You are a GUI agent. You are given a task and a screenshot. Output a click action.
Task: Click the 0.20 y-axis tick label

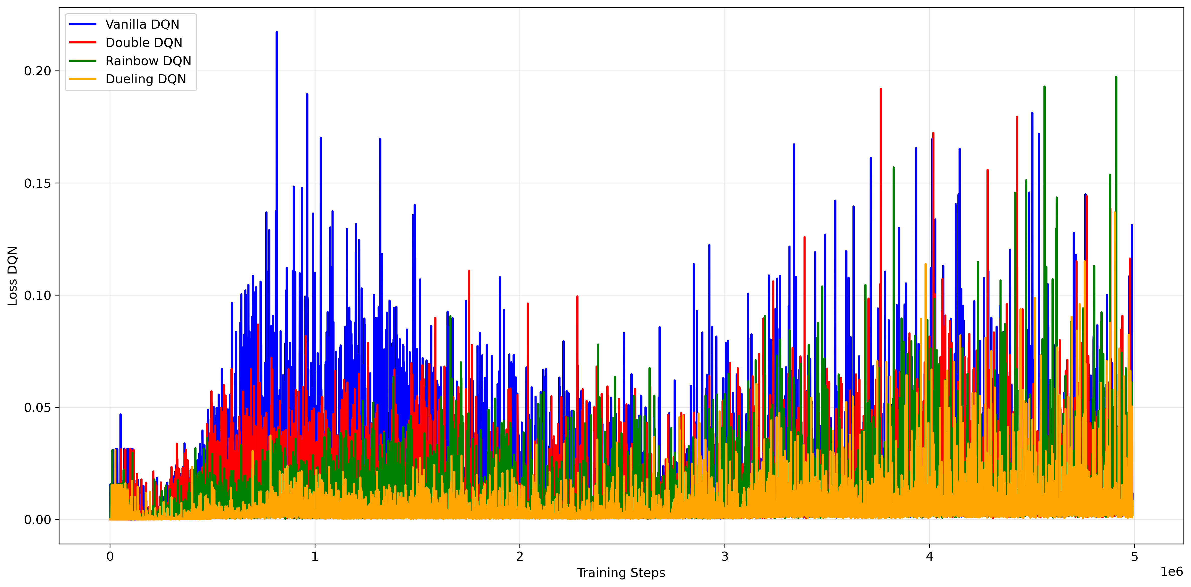[37, 71]
